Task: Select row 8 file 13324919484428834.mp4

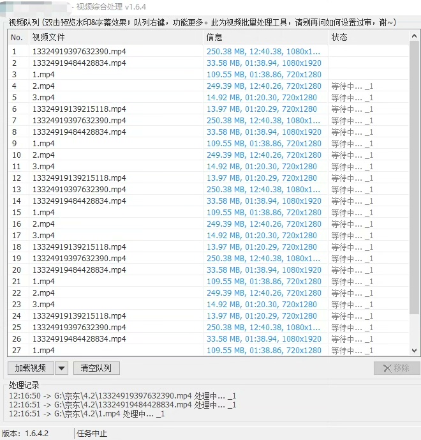Action: coord(79,132)
